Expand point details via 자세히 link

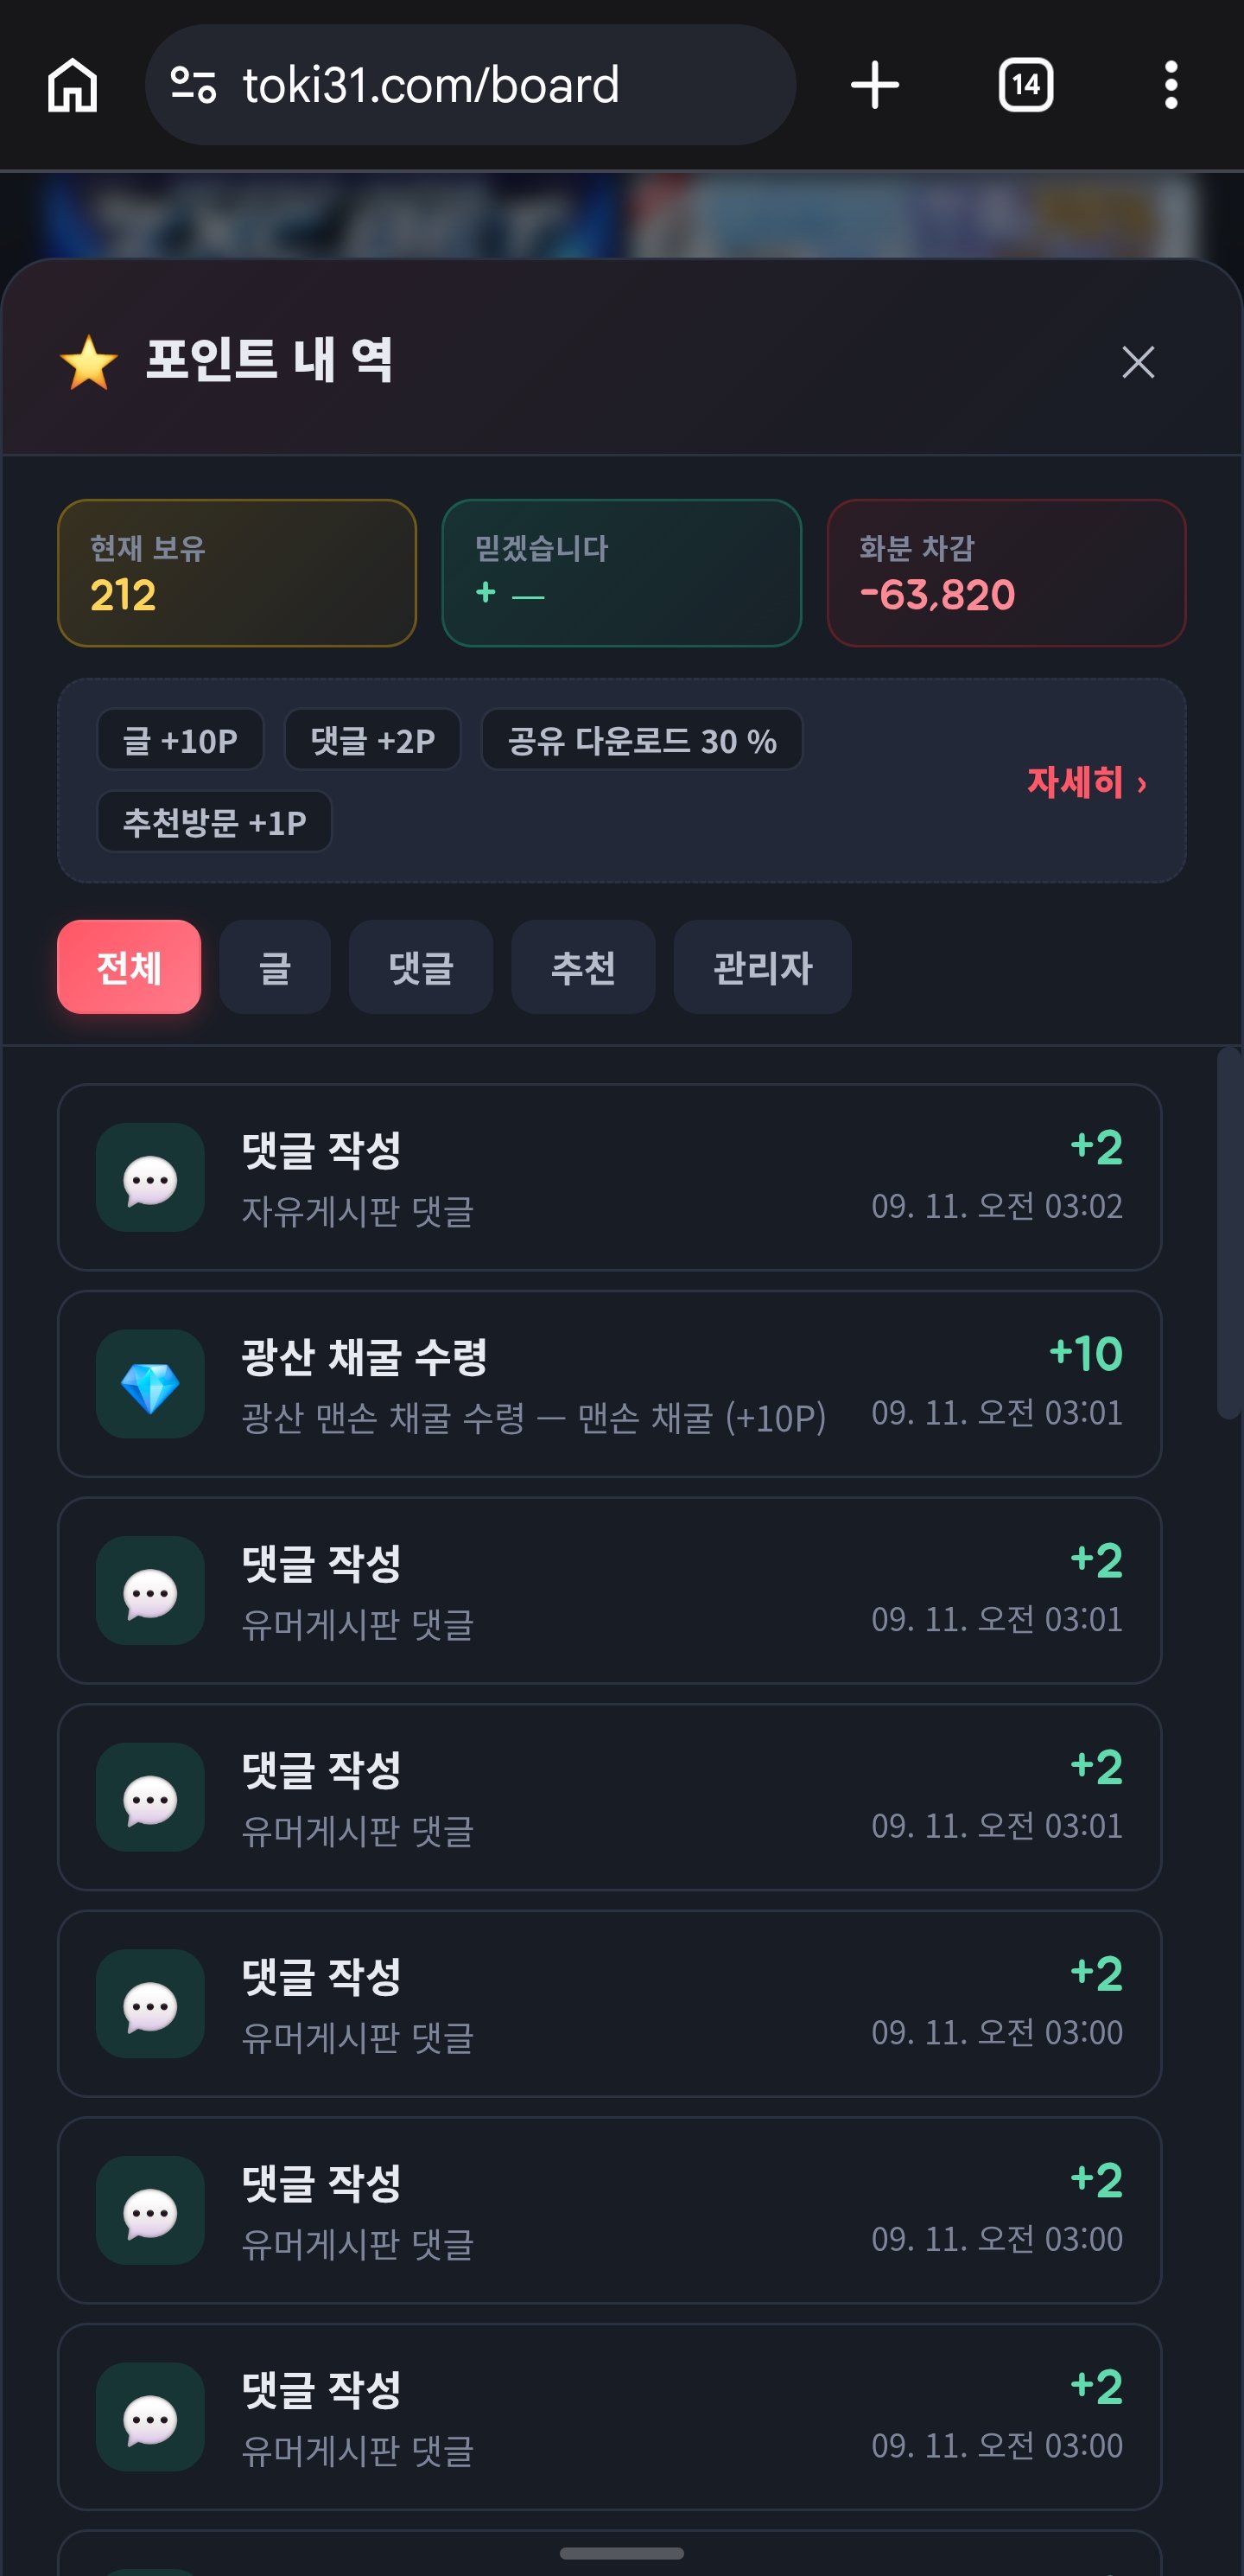[1086, 782]
